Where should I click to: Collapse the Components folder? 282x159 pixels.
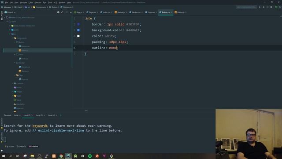(12, 38)
